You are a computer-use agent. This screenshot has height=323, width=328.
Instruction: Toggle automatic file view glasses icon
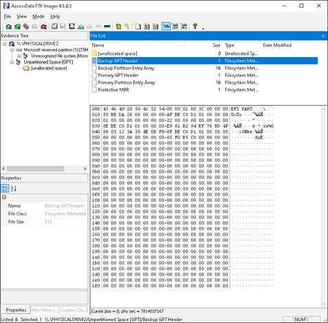coord(166,26)
